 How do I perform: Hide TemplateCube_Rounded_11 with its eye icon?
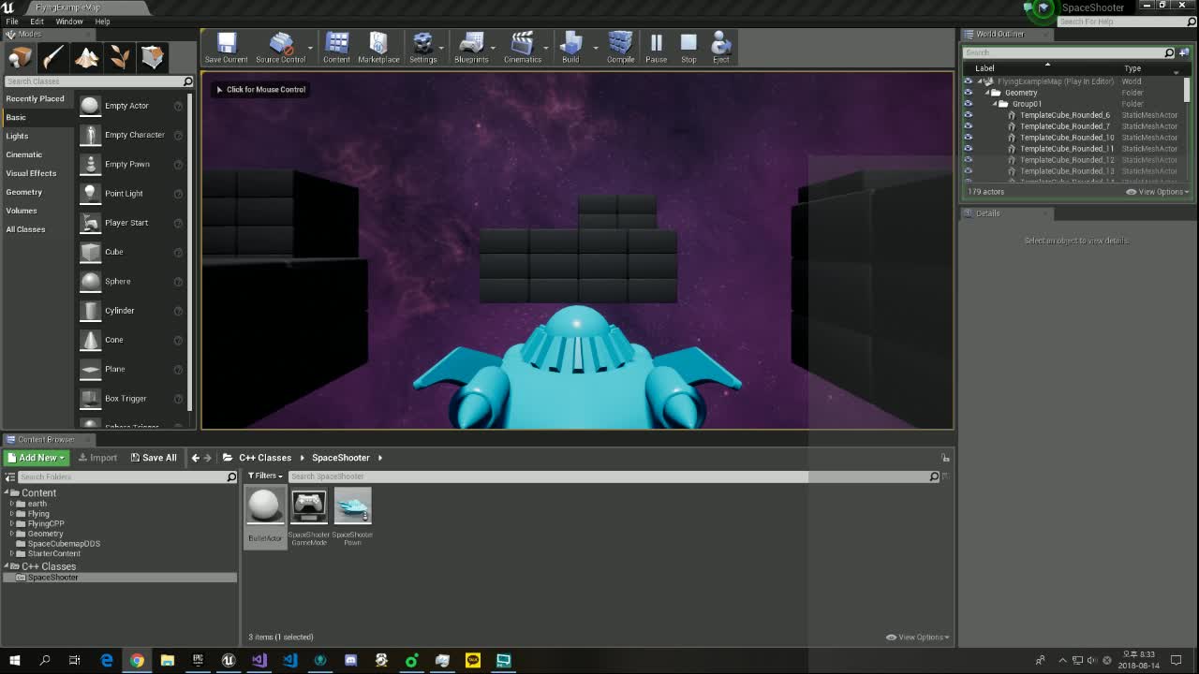pos(968,149)
